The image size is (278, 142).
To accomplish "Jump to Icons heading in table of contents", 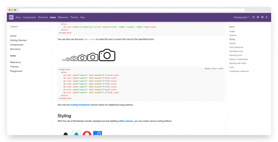I will [x=232, y=27].
